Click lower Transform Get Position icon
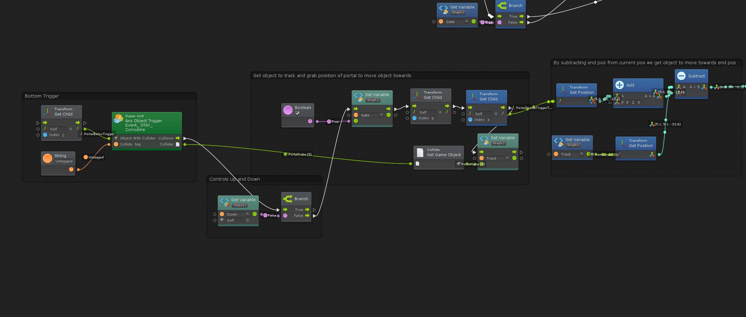 622,143
